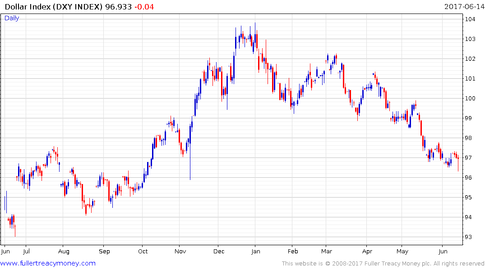Image resolution: width=485 pixels, height=270 pixels.
Task: Click the date '2017-06-14'
Action: pos(464,7)
